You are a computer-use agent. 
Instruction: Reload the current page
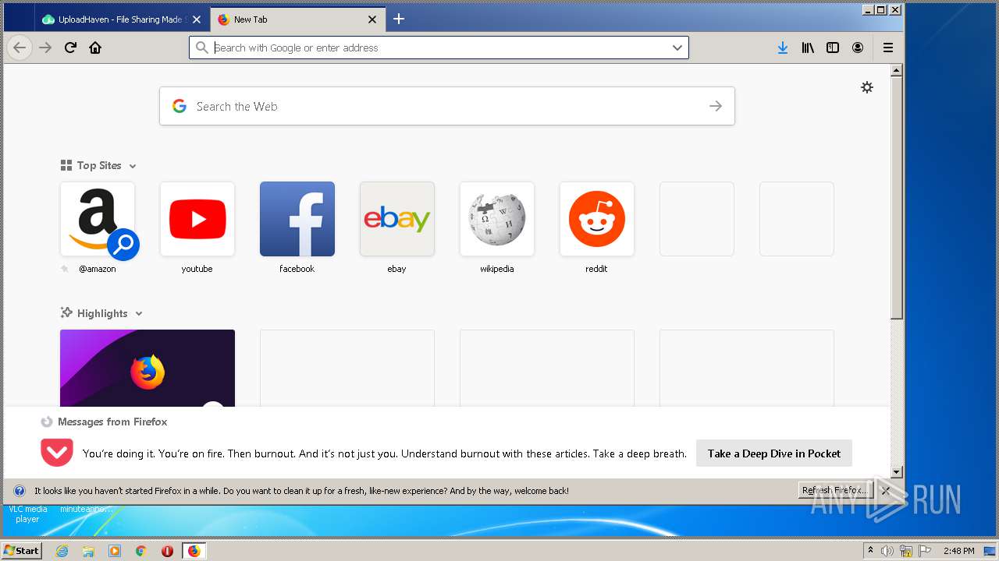pyautogui.click(x=70, y=48)
